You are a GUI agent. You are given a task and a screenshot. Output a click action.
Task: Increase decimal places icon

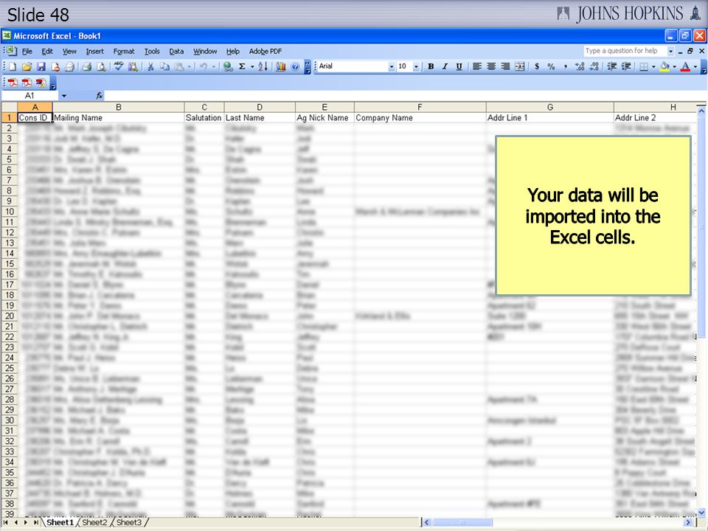click(580, 67)
